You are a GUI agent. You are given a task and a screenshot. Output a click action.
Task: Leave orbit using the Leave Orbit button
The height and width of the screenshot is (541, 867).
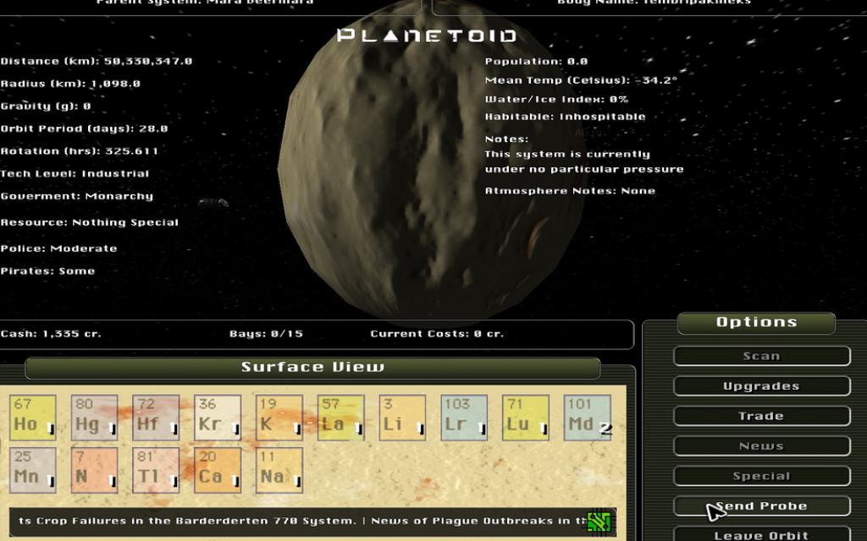[761, 534]
